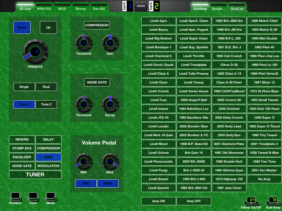282x211 pixels.
Task: Turn the Compressor Gain knob
Action: point(110,43)
